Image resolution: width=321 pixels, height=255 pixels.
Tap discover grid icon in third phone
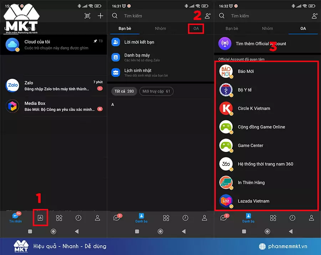[x=273, y=218]
